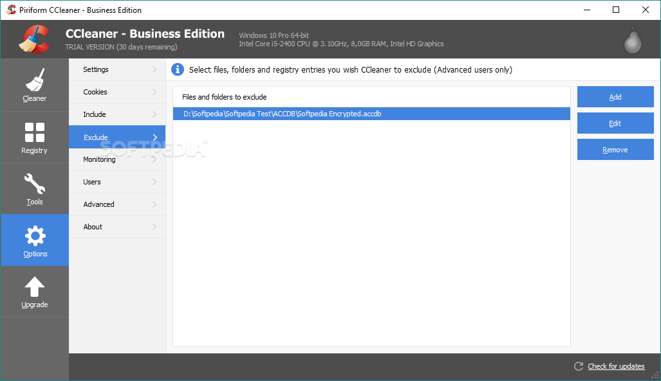Click the chevron next to Settings
661x381 pixels.
154,69
